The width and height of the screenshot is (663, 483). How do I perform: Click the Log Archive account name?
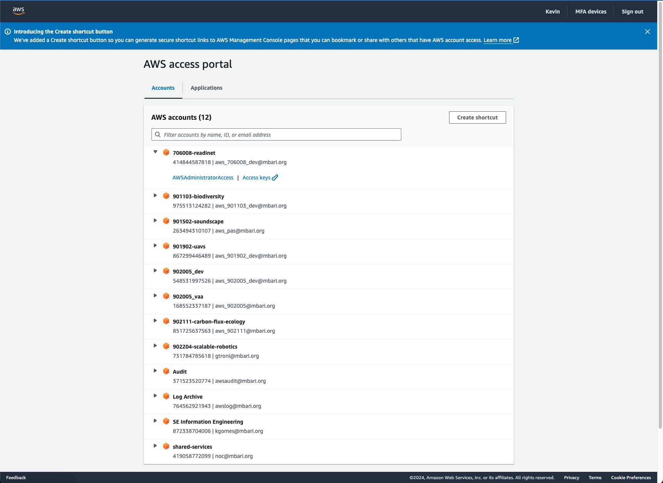pyautogui.click(x=187, y=397)
